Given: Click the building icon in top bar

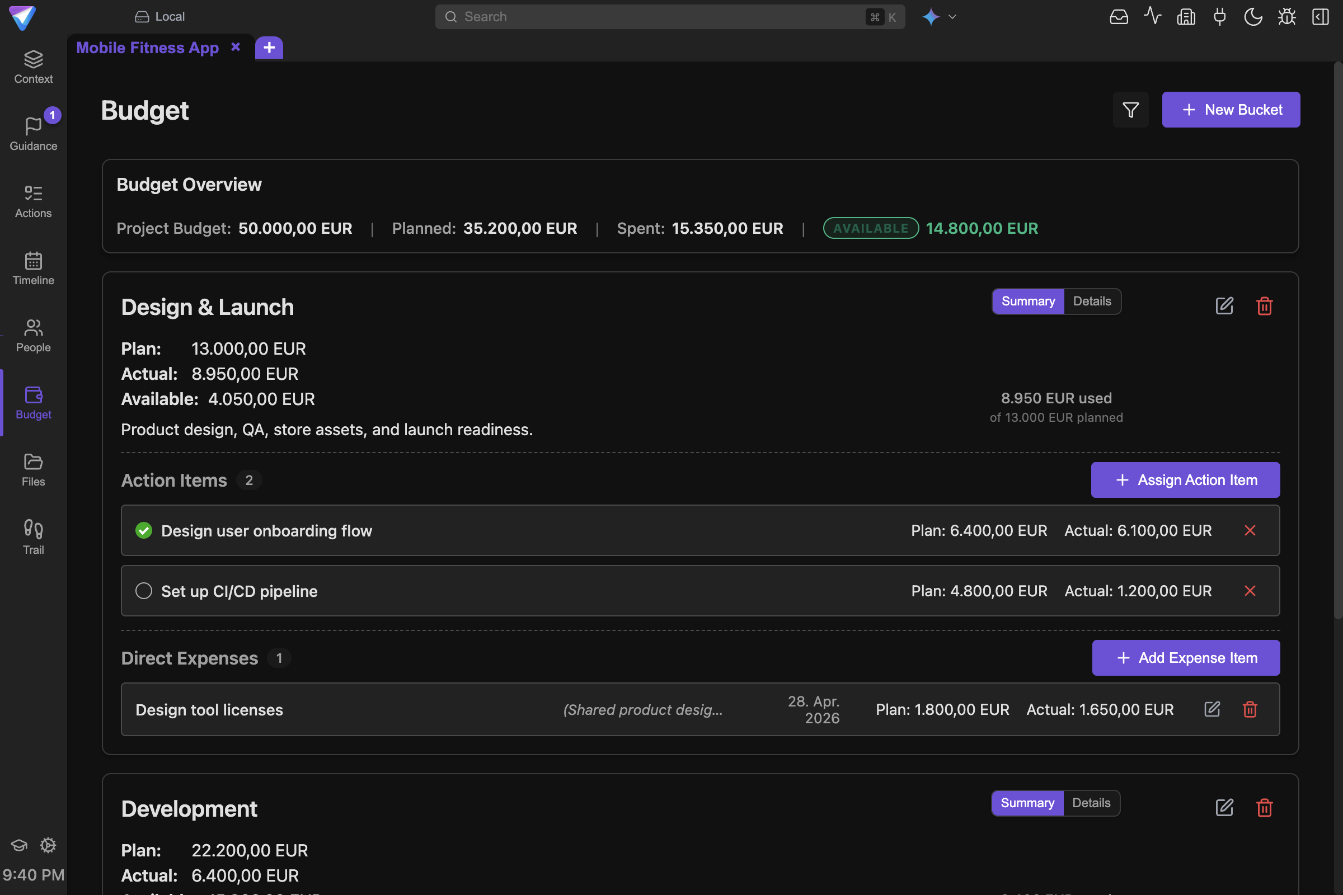Looking at the screenshot, I should click(1186, 17).
